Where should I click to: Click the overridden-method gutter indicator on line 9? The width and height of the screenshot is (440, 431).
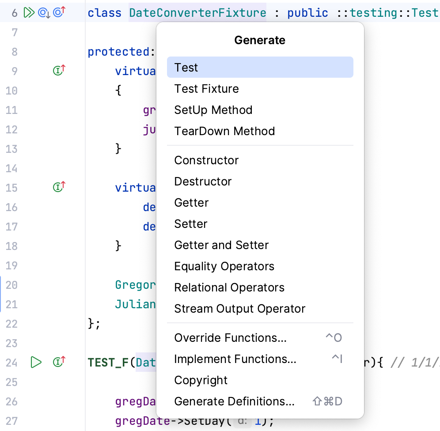click(x=57, y=70)
